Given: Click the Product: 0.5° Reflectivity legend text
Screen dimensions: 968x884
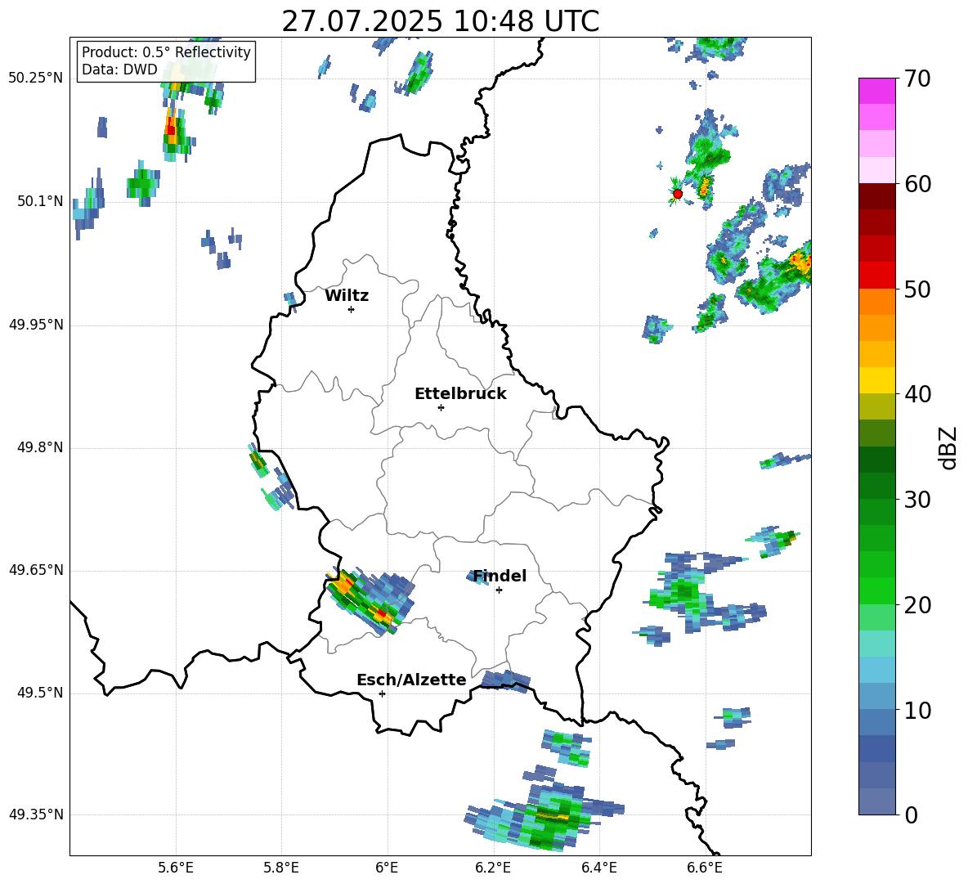Looking at the screenshot, I should (166, 52).
